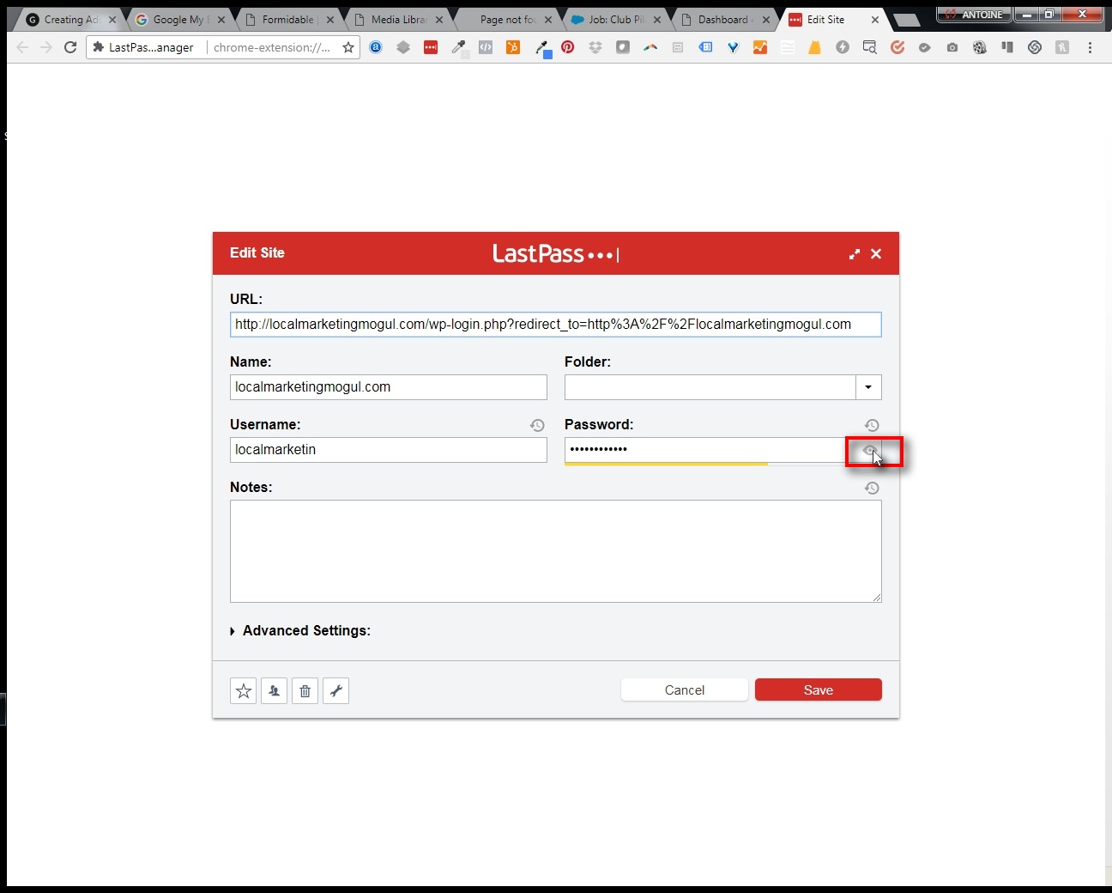This screenshot has height=893, width=1112.
Task: Open the lightning bolt extension icon
Action: [x=843, y=48]
